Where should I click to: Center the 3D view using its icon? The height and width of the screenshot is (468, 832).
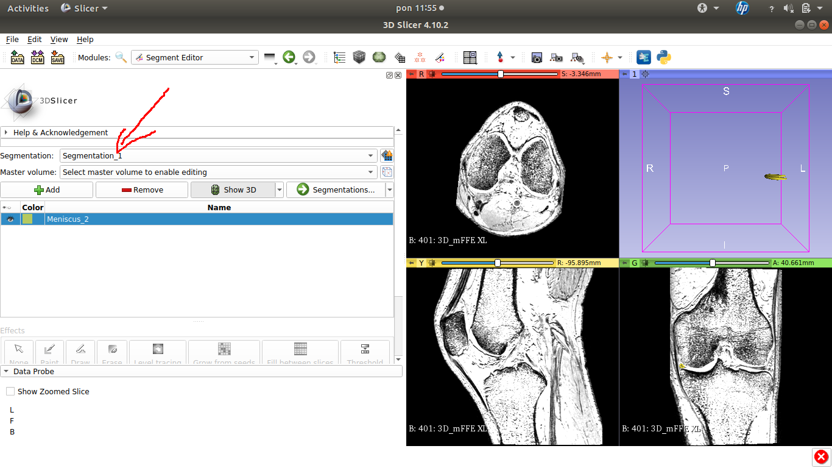(x=646, y=74)
